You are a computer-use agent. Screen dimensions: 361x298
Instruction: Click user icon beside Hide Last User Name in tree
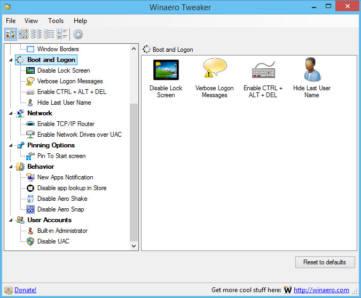pos(30,103)
